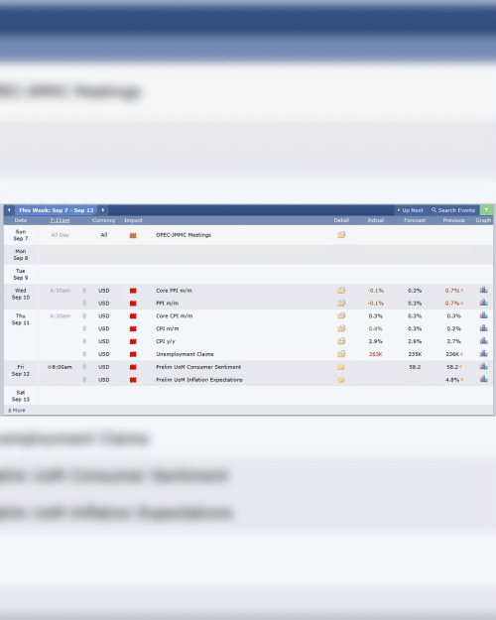View the graph for Unemployment Claims
The width and height of the screenshot is (496, 620).
point(483,354)
